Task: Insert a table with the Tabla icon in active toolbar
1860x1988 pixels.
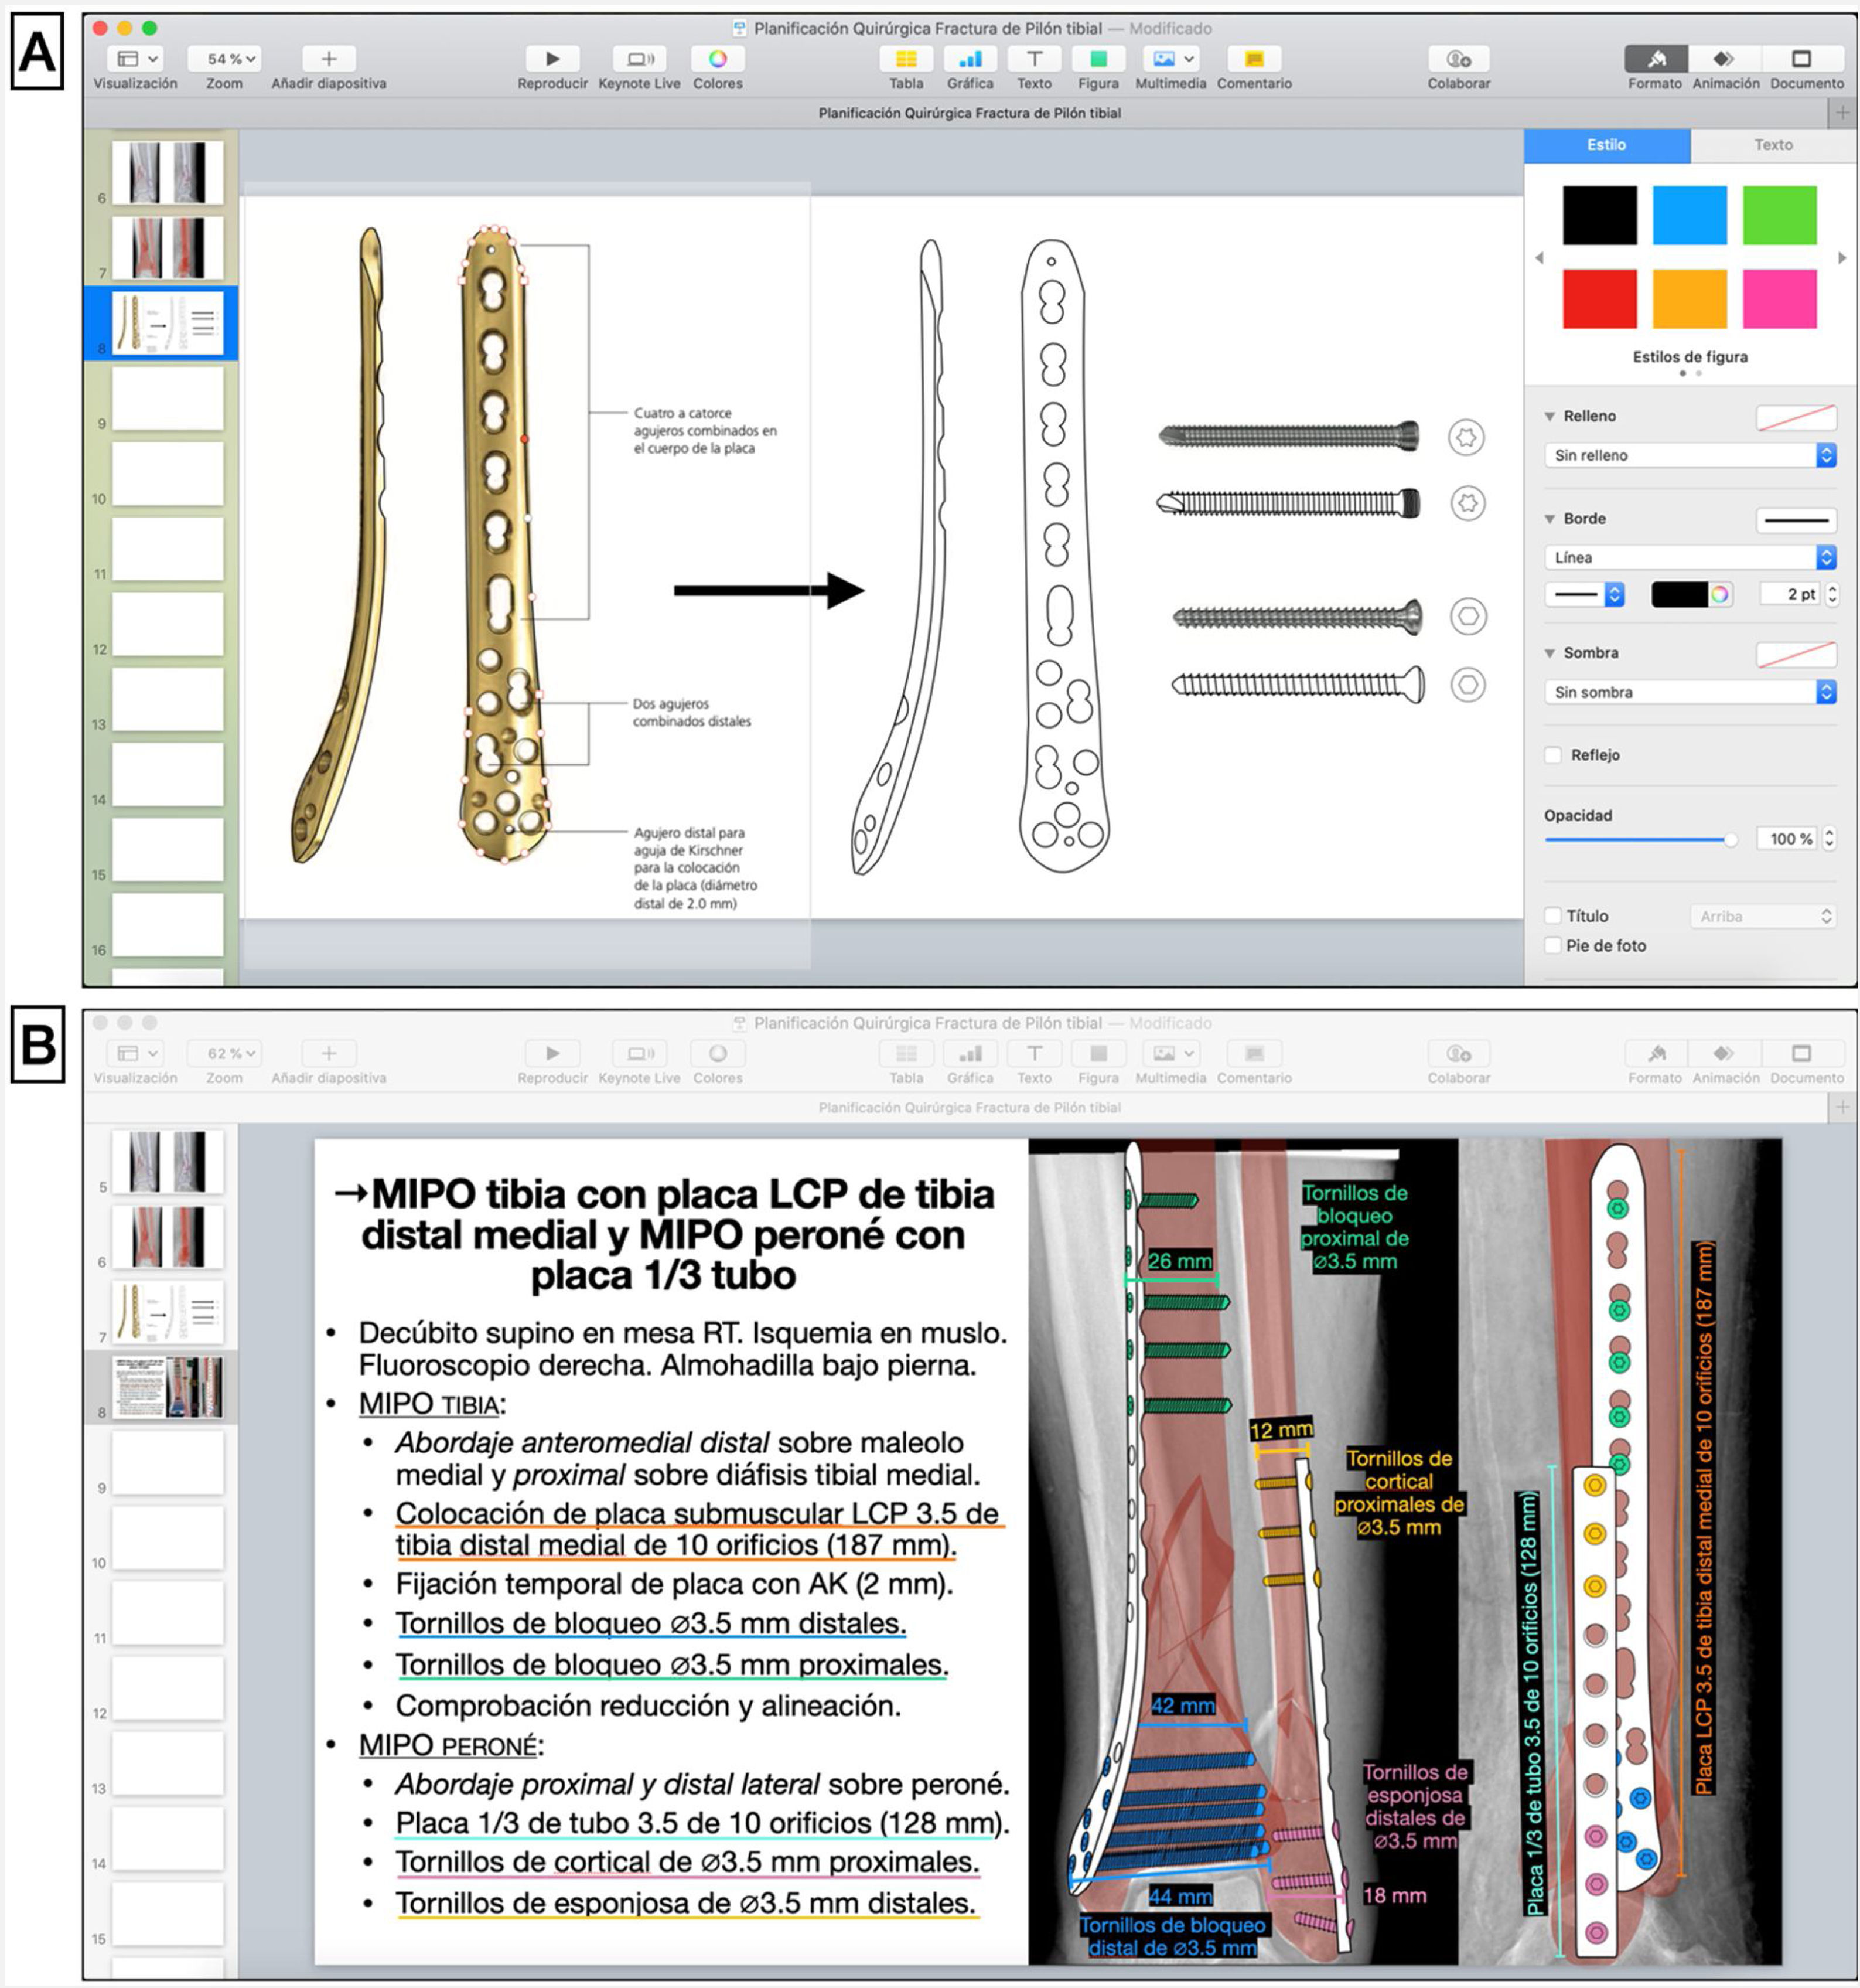Action: click(x=906, y=59)
